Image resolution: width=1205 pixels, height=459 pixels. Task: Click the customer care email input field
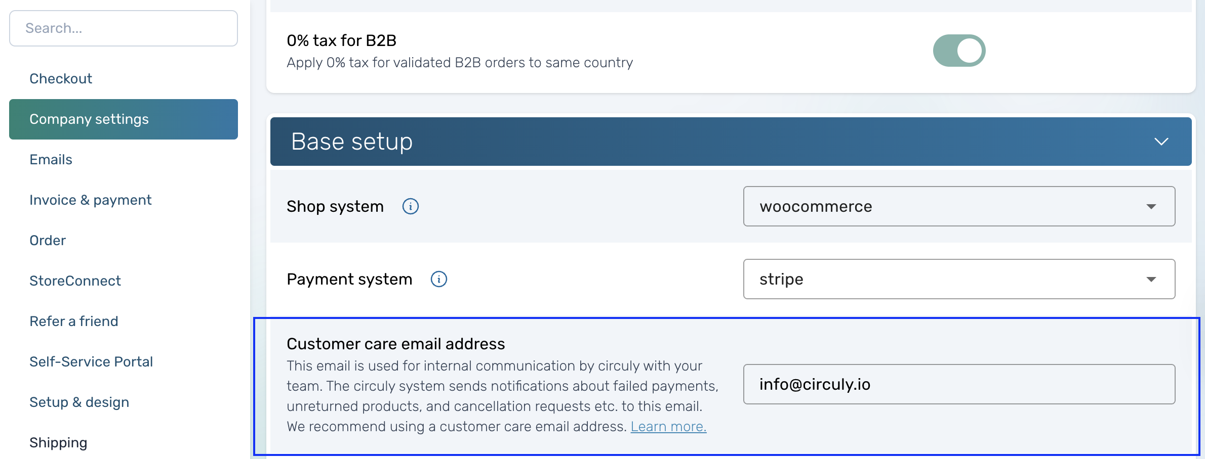coord(959,384)
